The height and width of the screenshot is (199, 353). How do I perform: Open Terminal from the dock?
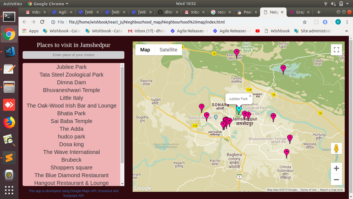coord(9,17)
